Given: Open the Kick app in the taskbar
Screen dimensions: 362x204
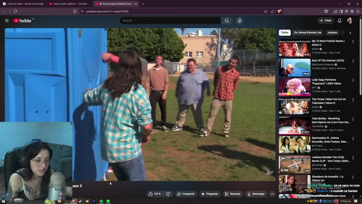Looking at the screenshot, I should pyautogui.click(x=108, y=201).
